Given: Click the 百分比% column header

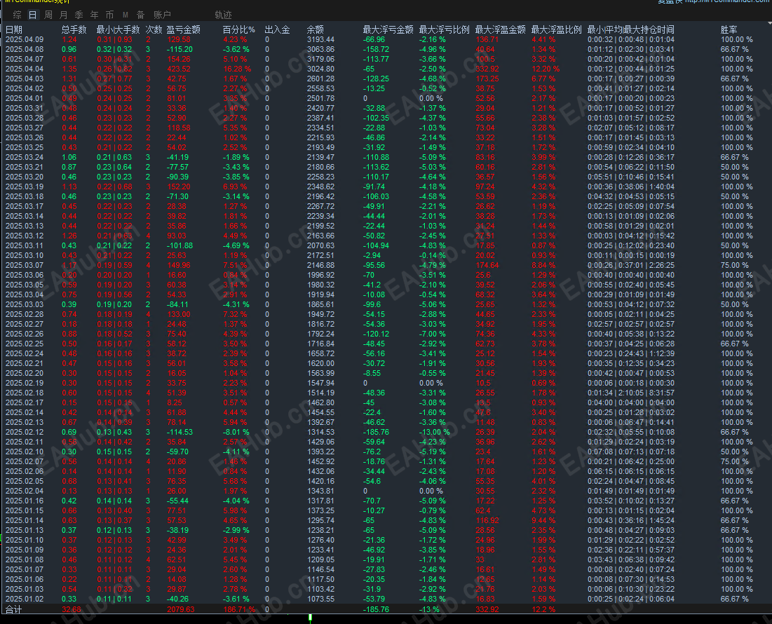Looking at the screenshot, I should [x=239, y=29].
